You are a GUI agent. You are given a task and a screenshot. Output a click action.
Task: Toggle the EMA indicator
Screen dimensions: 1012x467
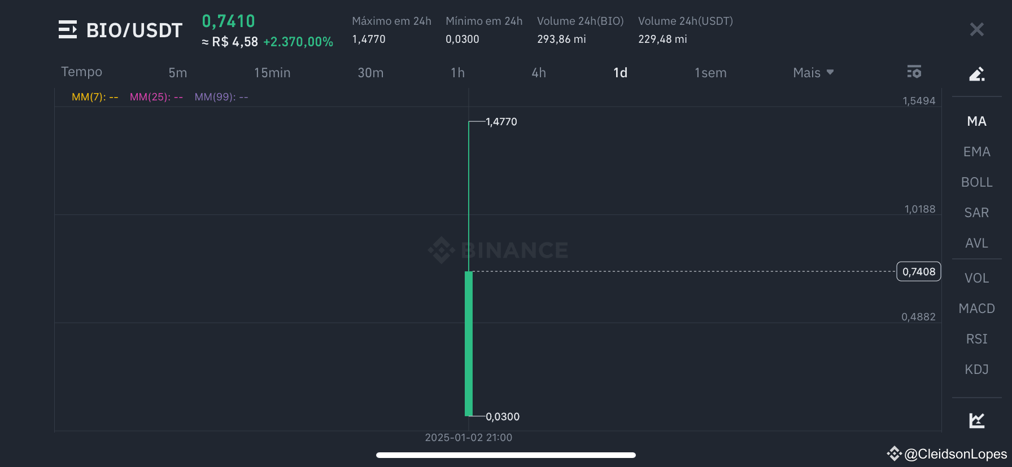pyautogui.click(x=976, y=152)
